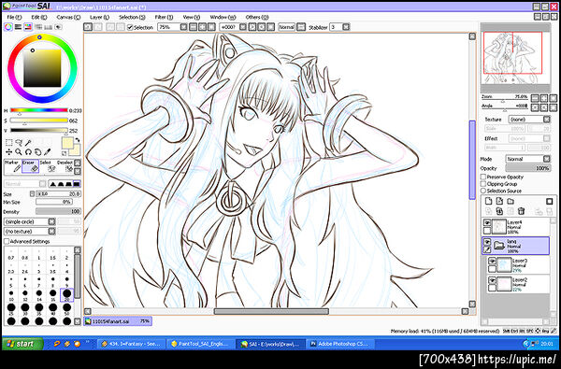Click the foreground color swatch
Screen dimensions: 561x369
(67, 143)
